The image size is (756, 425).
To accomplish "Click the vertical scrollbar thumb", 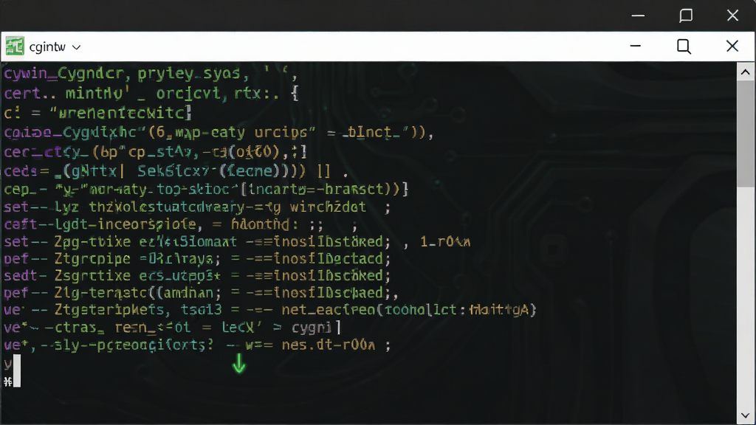I will (x=746, y=134).
